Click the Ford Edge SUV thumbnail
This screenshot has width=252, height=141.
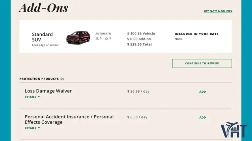pyautogui.click(x=78, y=37)
